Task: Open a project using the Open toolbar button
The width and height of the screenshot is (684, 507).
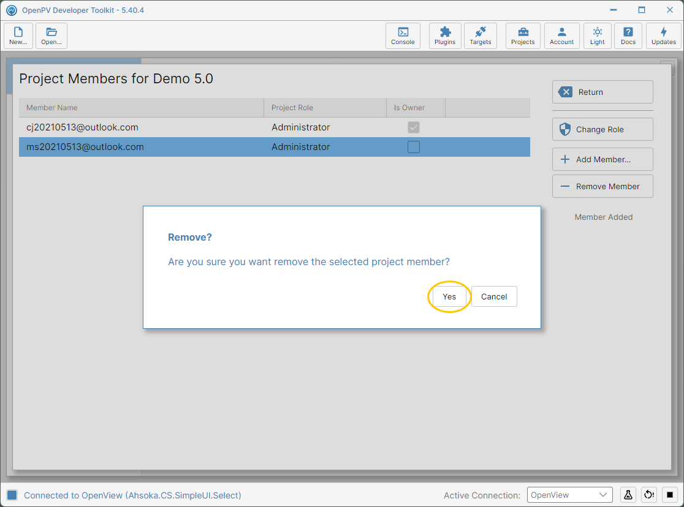Action: click(x=51, y=36)
